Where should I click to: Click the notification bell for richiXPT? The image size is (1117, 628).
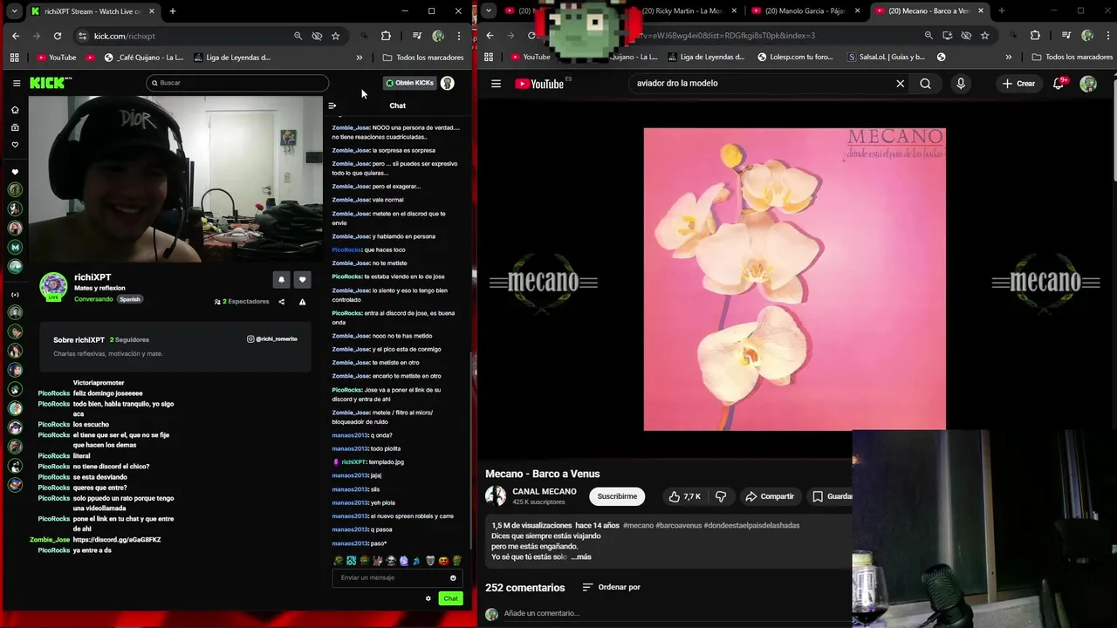[x=281, y=279]
